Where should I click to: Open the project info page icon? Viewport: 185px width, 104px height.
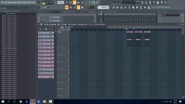tap(133, 7)
